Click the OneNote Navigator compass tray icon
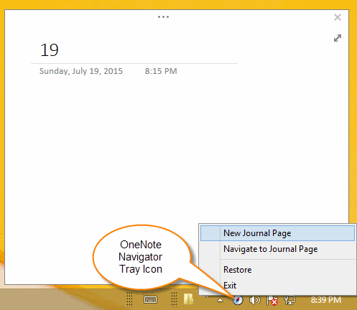This screenshot has height=310, width=357. (238, 300)
